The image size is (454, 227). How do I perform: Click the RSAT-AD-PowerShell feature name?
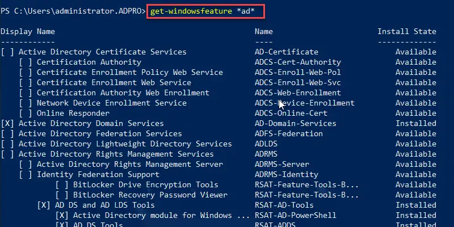point(295,216)
